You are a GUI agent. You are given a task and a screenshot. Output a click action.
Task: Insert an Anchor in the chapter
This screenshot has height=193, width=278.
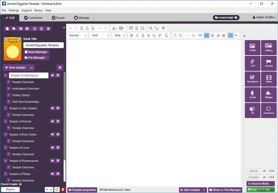point(269,63)
